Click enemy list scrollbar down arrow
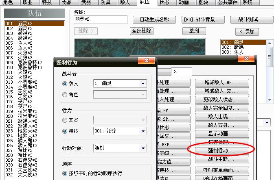The image size is (274, 180). [x=270, y=100]
